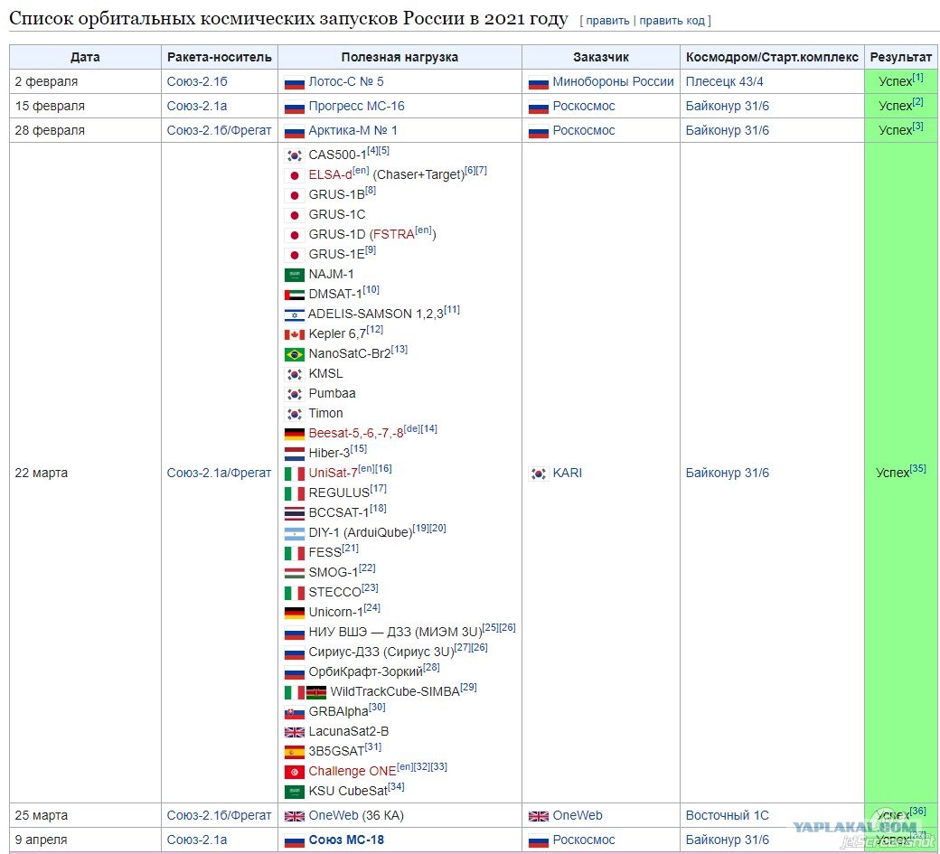Click the Kenya flag beside WildTrackCube-SIMBA
Screen dimensions: 940x854
[316, 692]
